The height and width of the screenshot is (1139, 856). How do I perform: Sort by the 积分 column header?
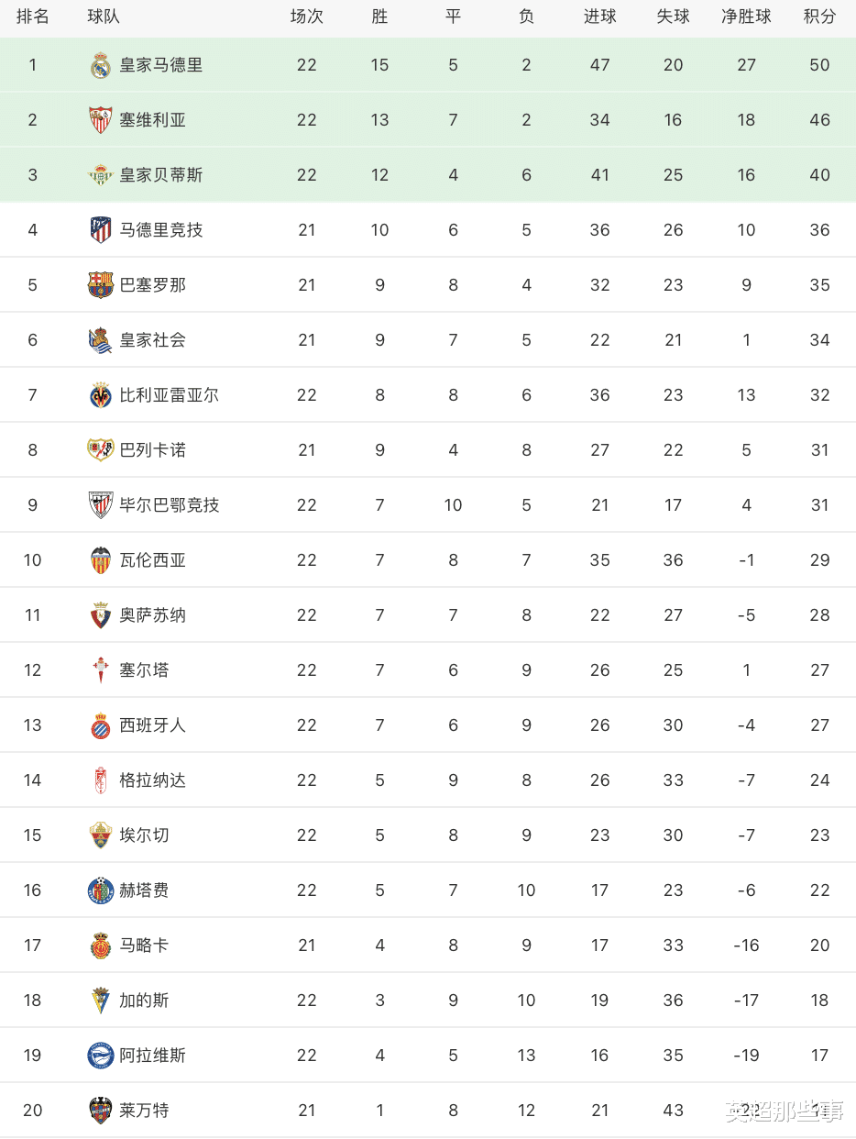[819, 17]
